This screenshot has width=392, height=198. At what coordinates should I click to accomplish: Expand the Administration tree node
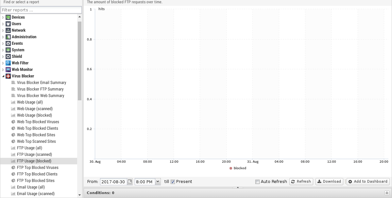point(3,37)
